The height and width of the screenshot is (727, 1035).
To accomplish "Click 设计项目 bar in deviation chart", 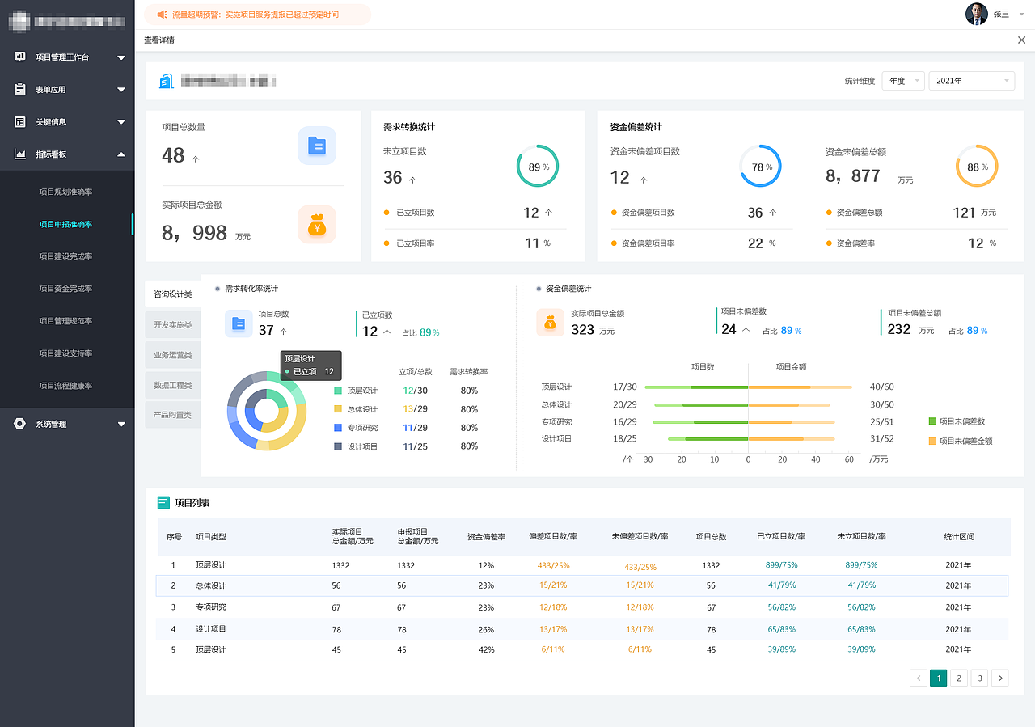I will 751,439.
